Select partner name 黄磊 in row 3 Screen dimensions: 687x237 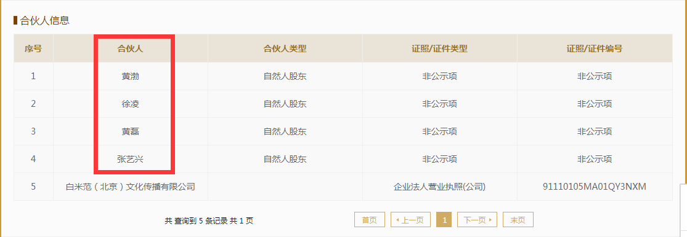(131, 131)
